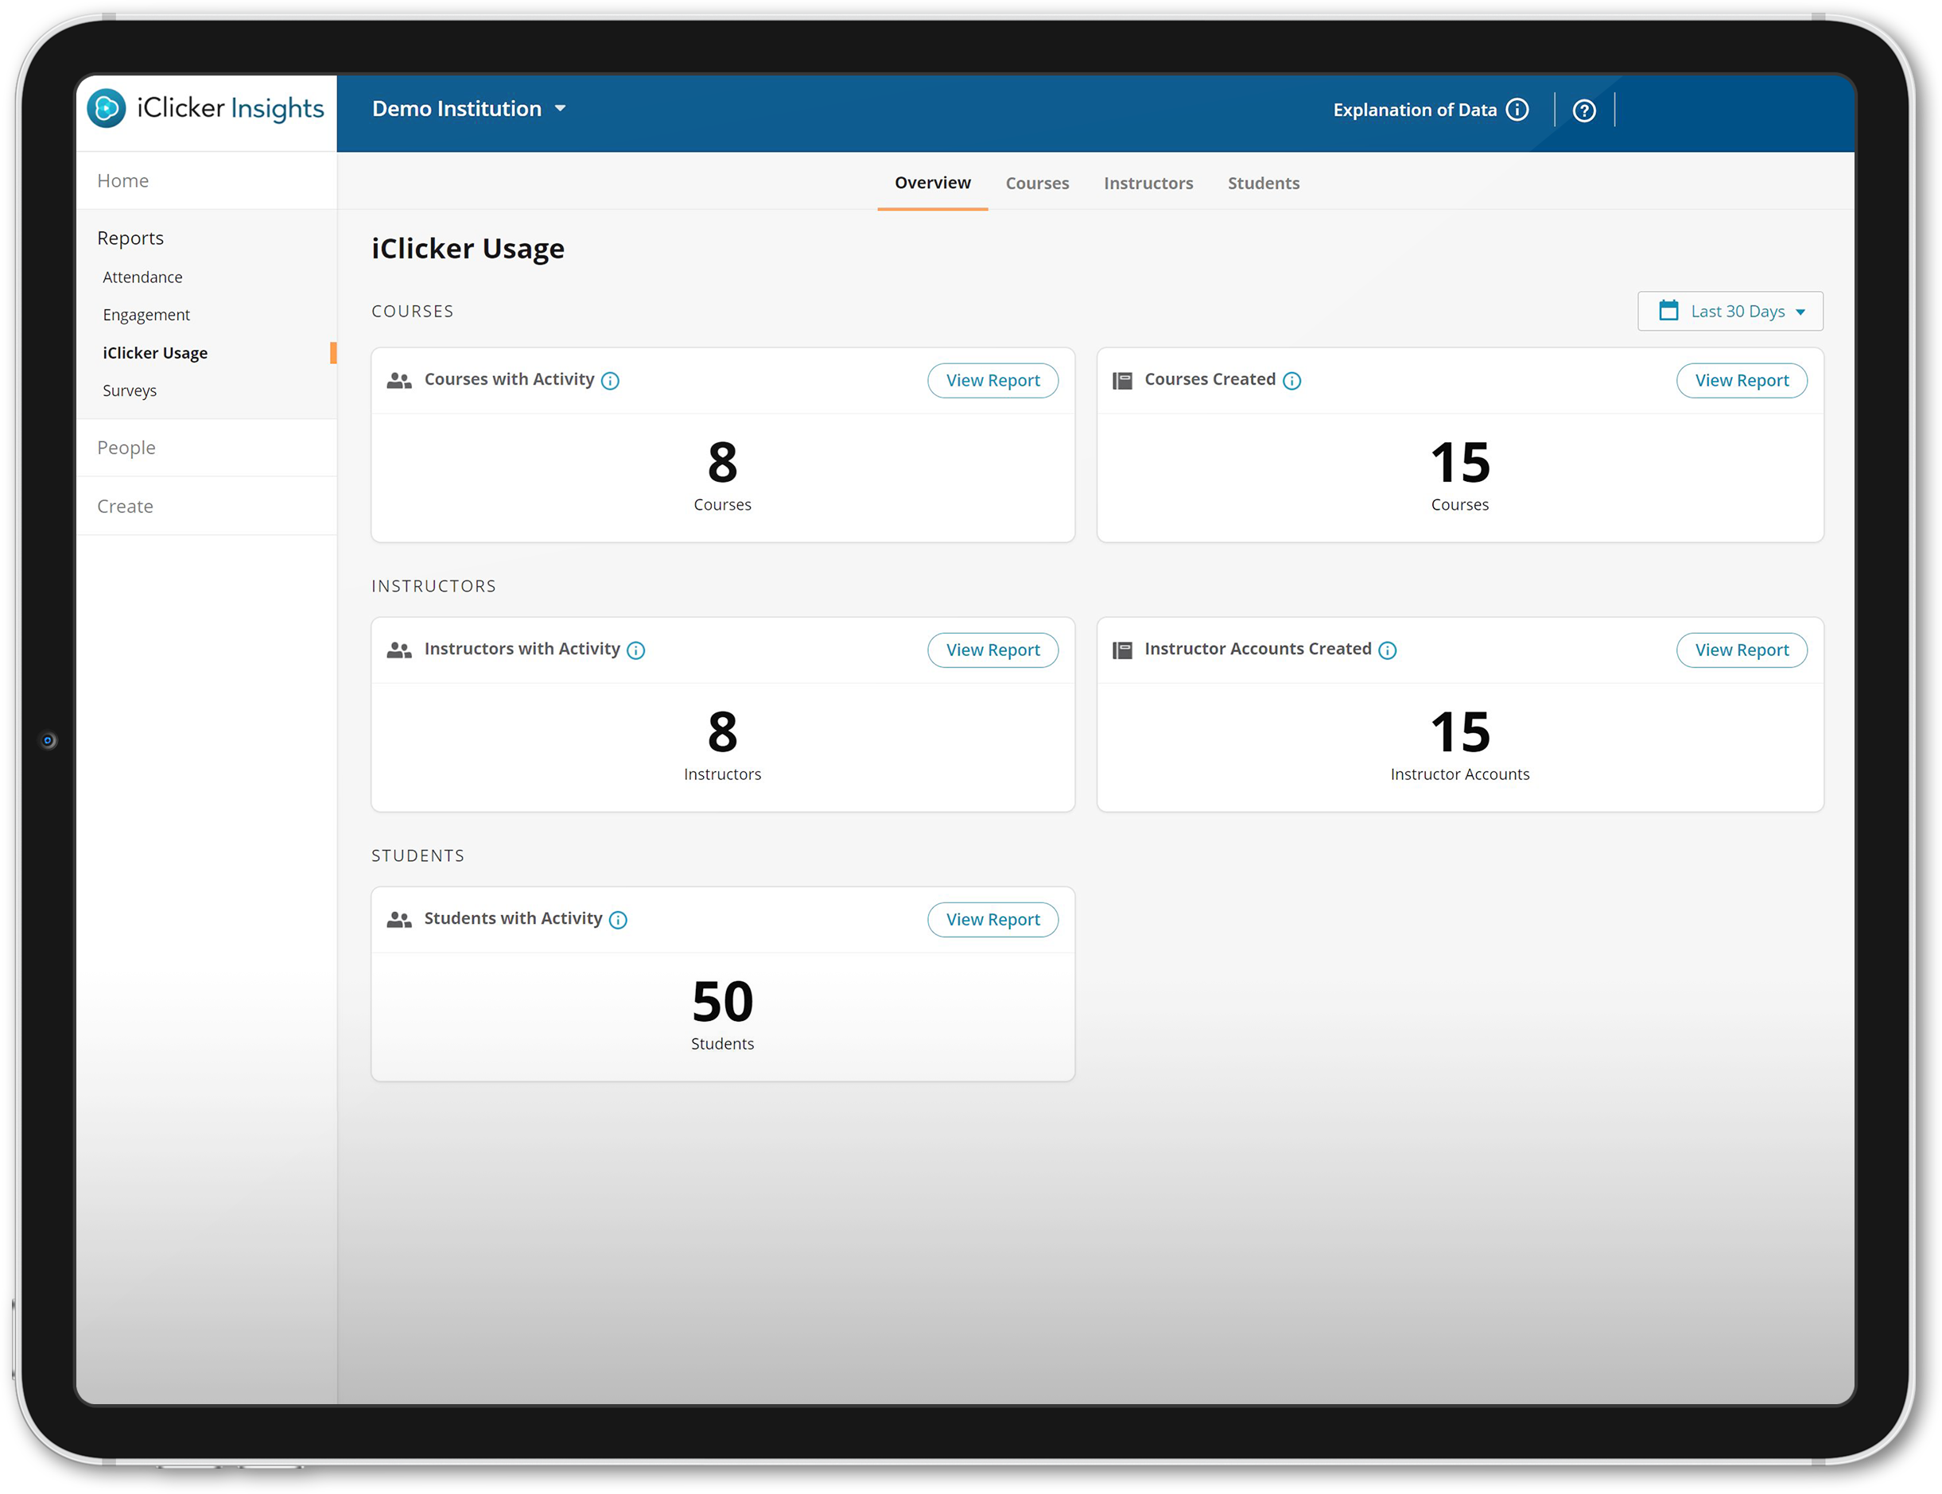Click the Students with Activity info icon
1942x1494 pixels.
tap(617, 918)
